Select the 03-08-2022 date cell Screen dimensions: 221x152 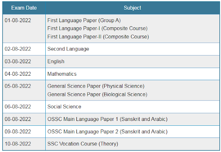coord(24,61)
